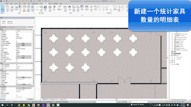Viewport: 191px width, 107px height.
Task: Click the View Scale 1:100 field
Action: [24, 31]
